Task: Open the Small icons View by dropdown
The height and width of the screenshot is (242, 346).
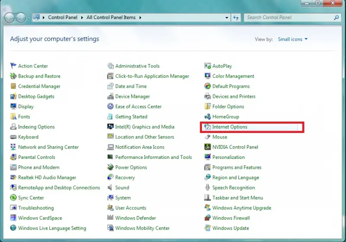Action: click(293, 39)
